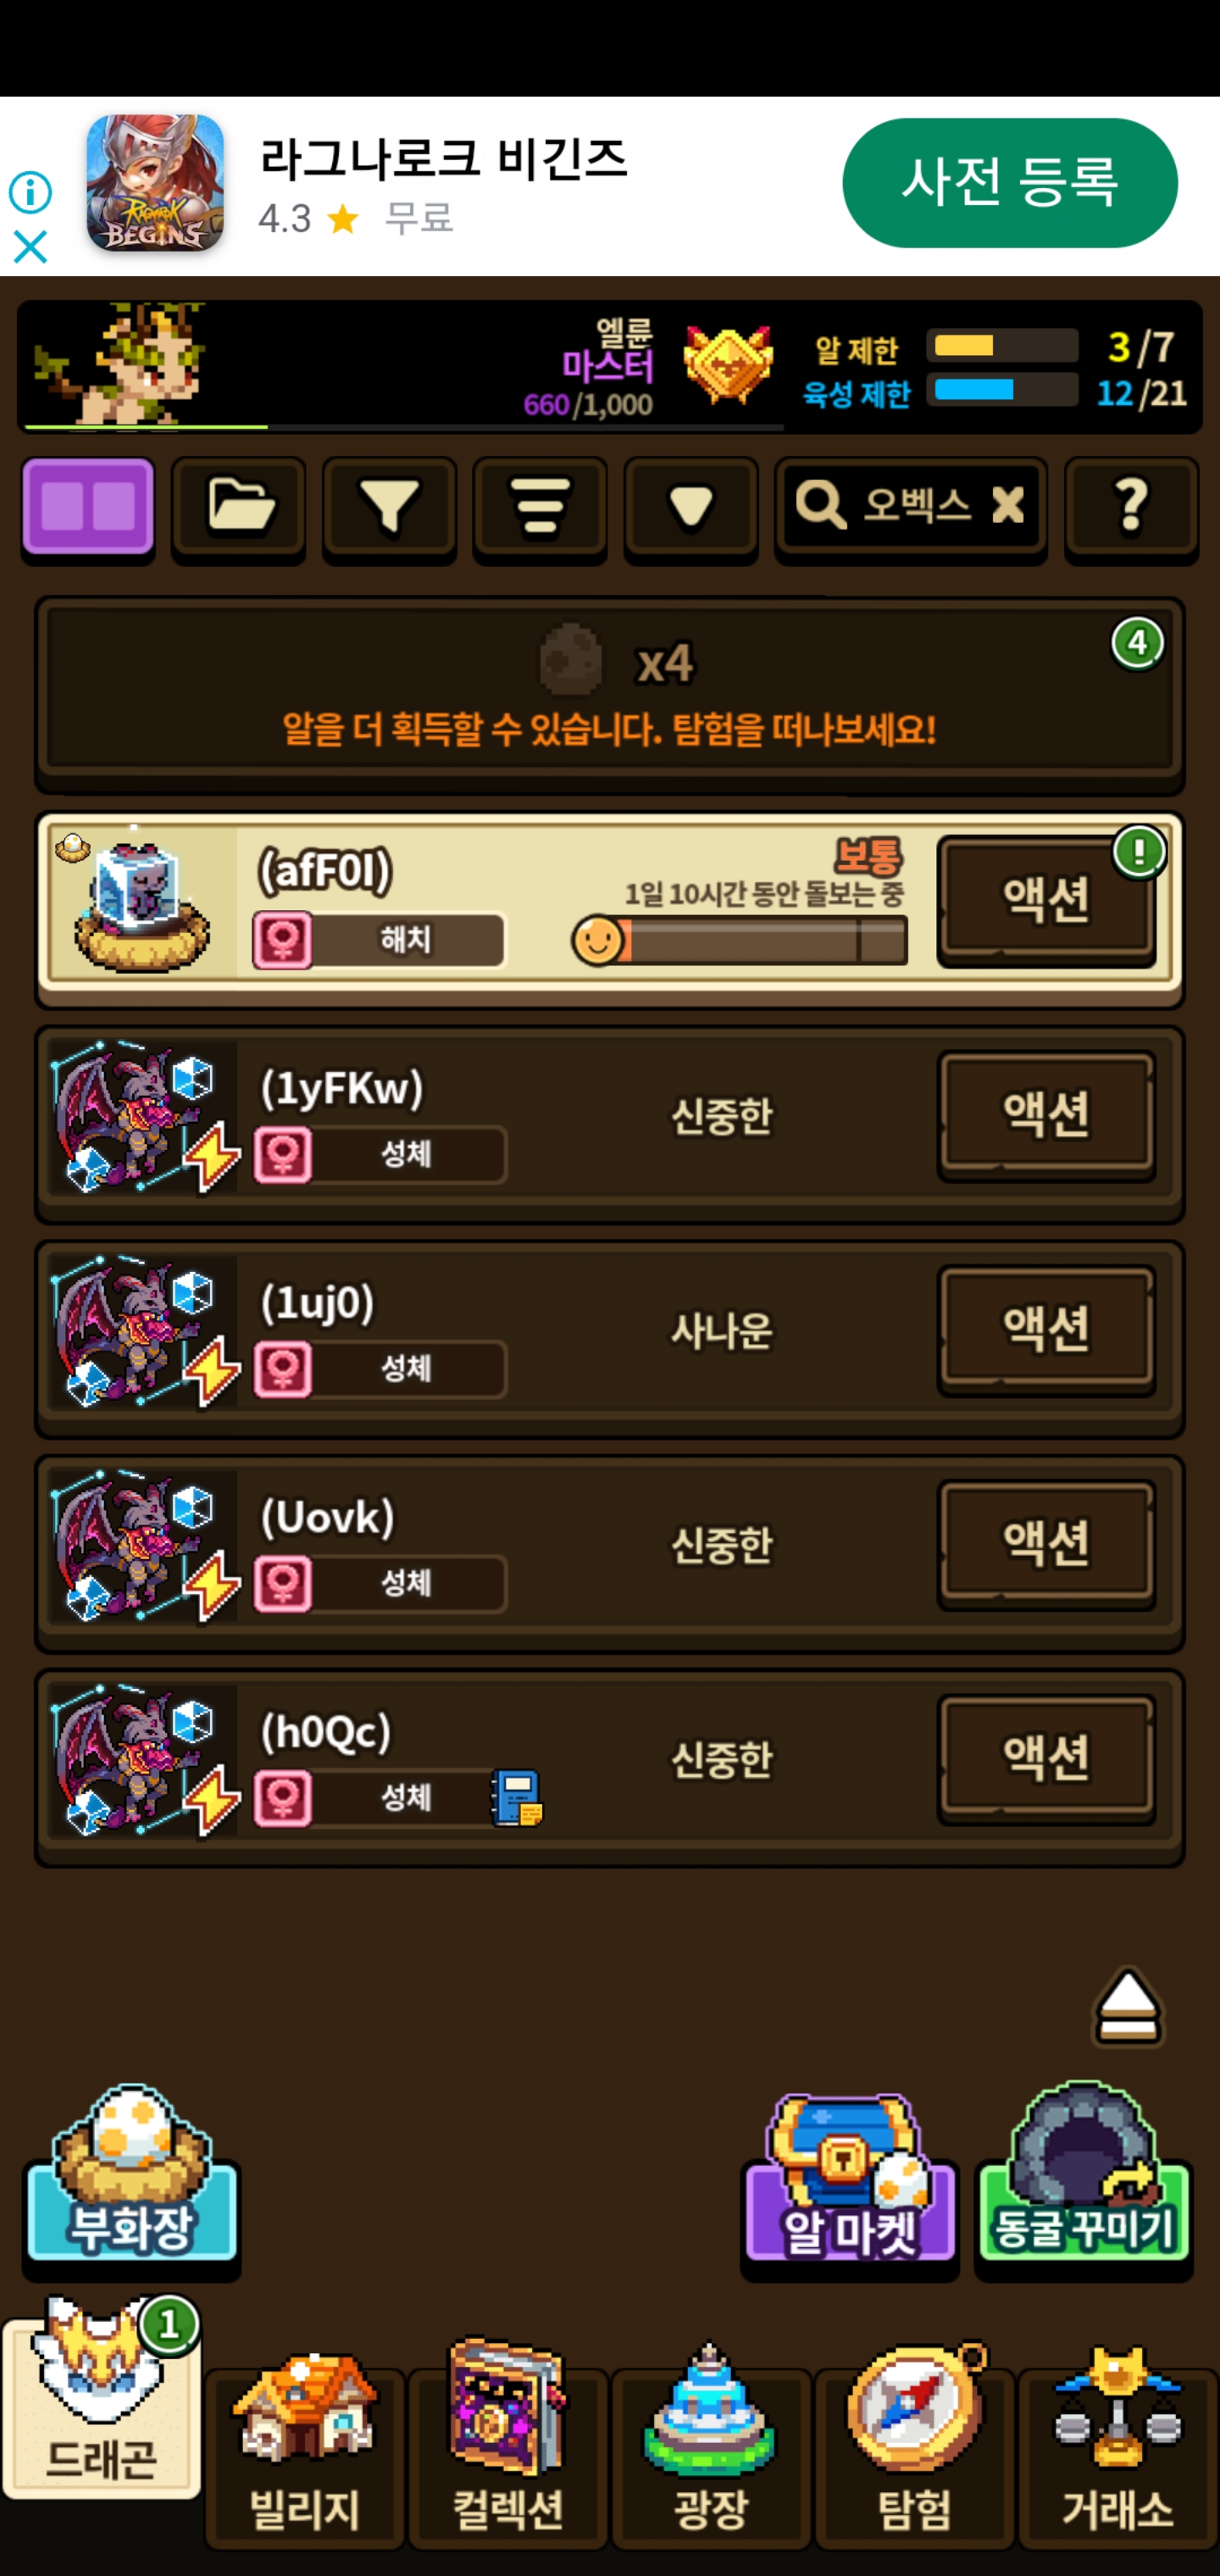Open 액션 menu for dragon 1yFKw

click(x=1046, y=1114)
